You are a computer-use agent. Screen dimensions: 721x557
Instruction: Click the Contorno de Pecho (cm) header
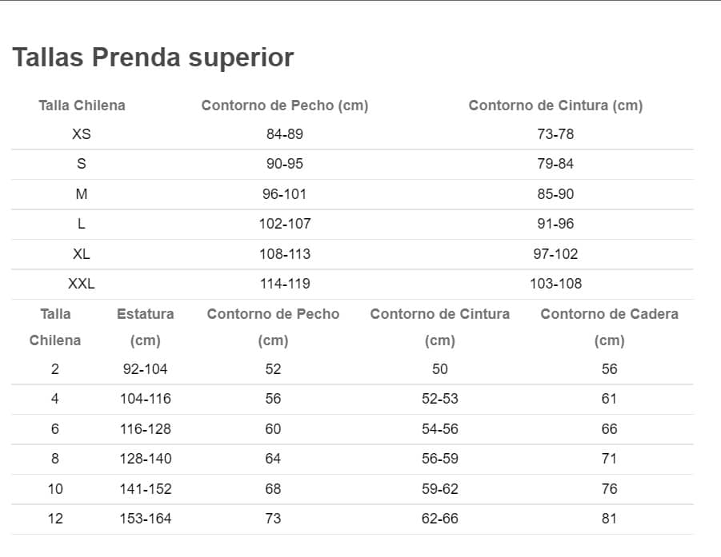tap(285, 105)
